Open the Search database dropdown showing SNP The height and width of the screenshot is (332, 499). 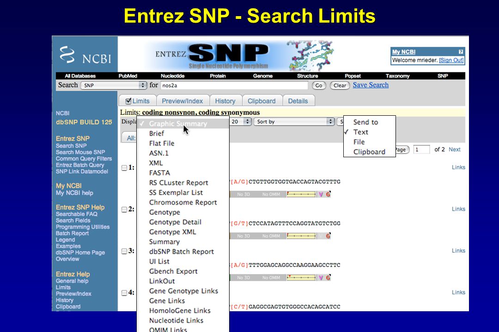click(114, 85)
